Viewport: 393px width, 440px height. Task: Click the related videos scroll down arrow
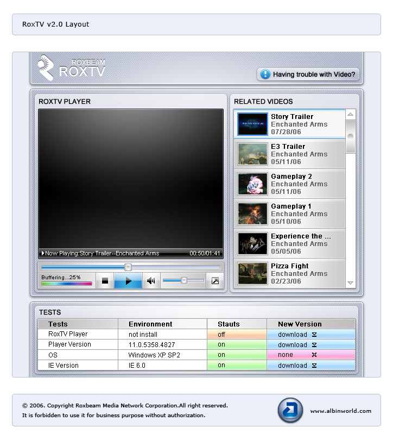click(x=351, y=283)
